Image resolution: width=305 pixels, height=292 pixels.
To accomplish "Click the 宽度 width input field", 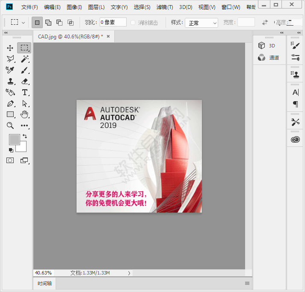I will (x=246, y=22).
